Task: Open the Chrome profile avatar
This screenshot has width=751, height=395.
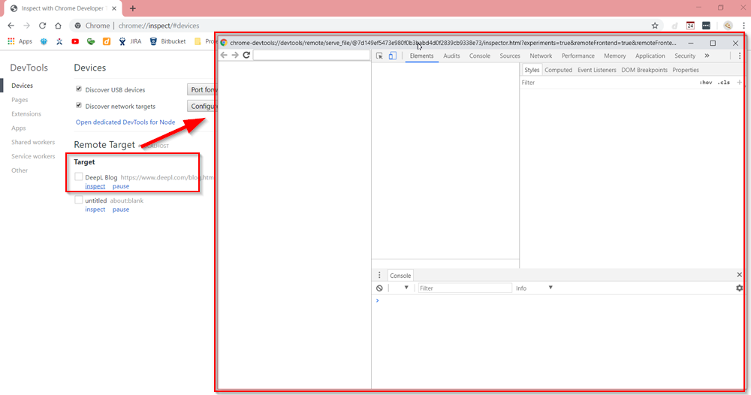Action: click(728, 26)
